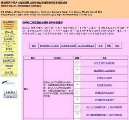This screenshot has height=120, width=129.
Task: Click the 006054 visitor counter badge
Action: (x=10, y=92)
